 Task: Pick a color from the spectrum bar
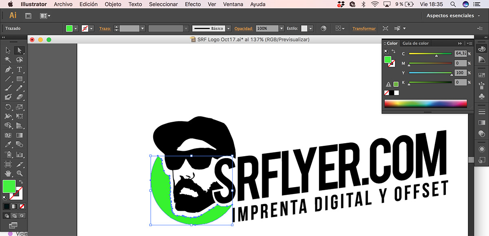tap(425, 104)
